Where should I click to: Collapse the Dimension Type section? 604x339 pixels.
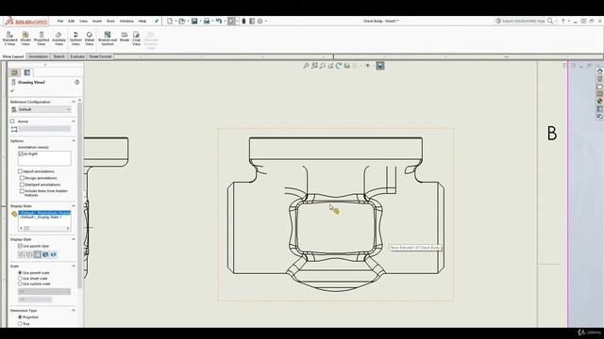pos(74,310)
